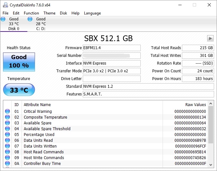Click the next disk arrow button

click(x=210, y=39)
